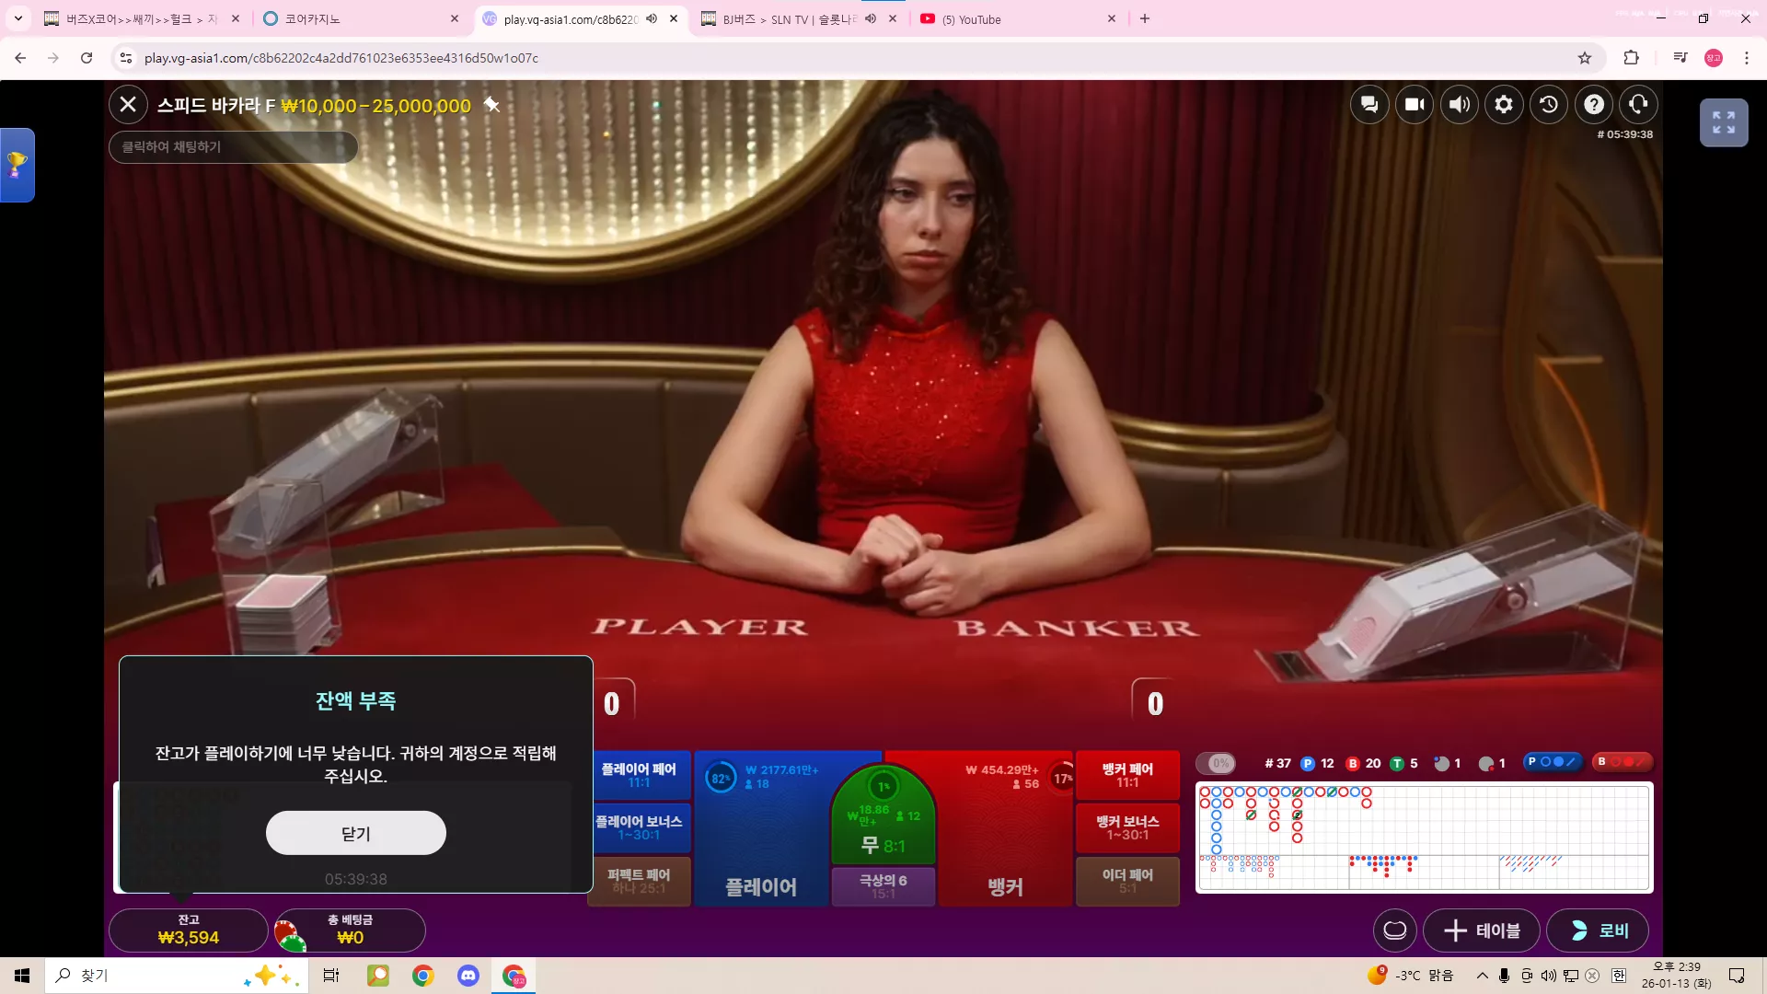Open the browser extensions puzzle icon
Viewport: 1767px width, 994px height.
click(x=1631, y=58)
